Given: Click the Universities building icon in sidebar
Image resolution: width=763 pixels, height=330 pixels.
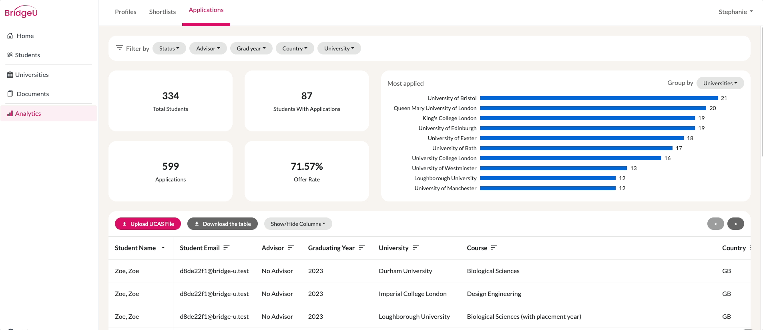Looking at the screenshot, I should 10,74.
